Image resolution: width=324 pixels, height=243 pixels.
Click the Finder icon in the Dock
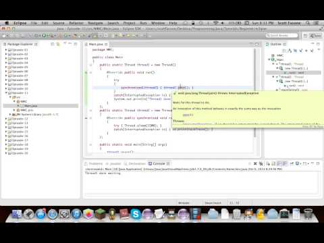(x=16, y=214)
